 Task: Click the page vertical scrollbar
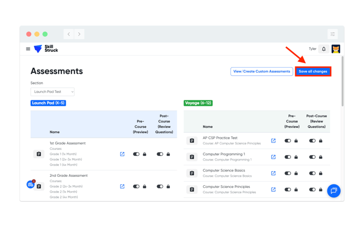pos(342,82)
